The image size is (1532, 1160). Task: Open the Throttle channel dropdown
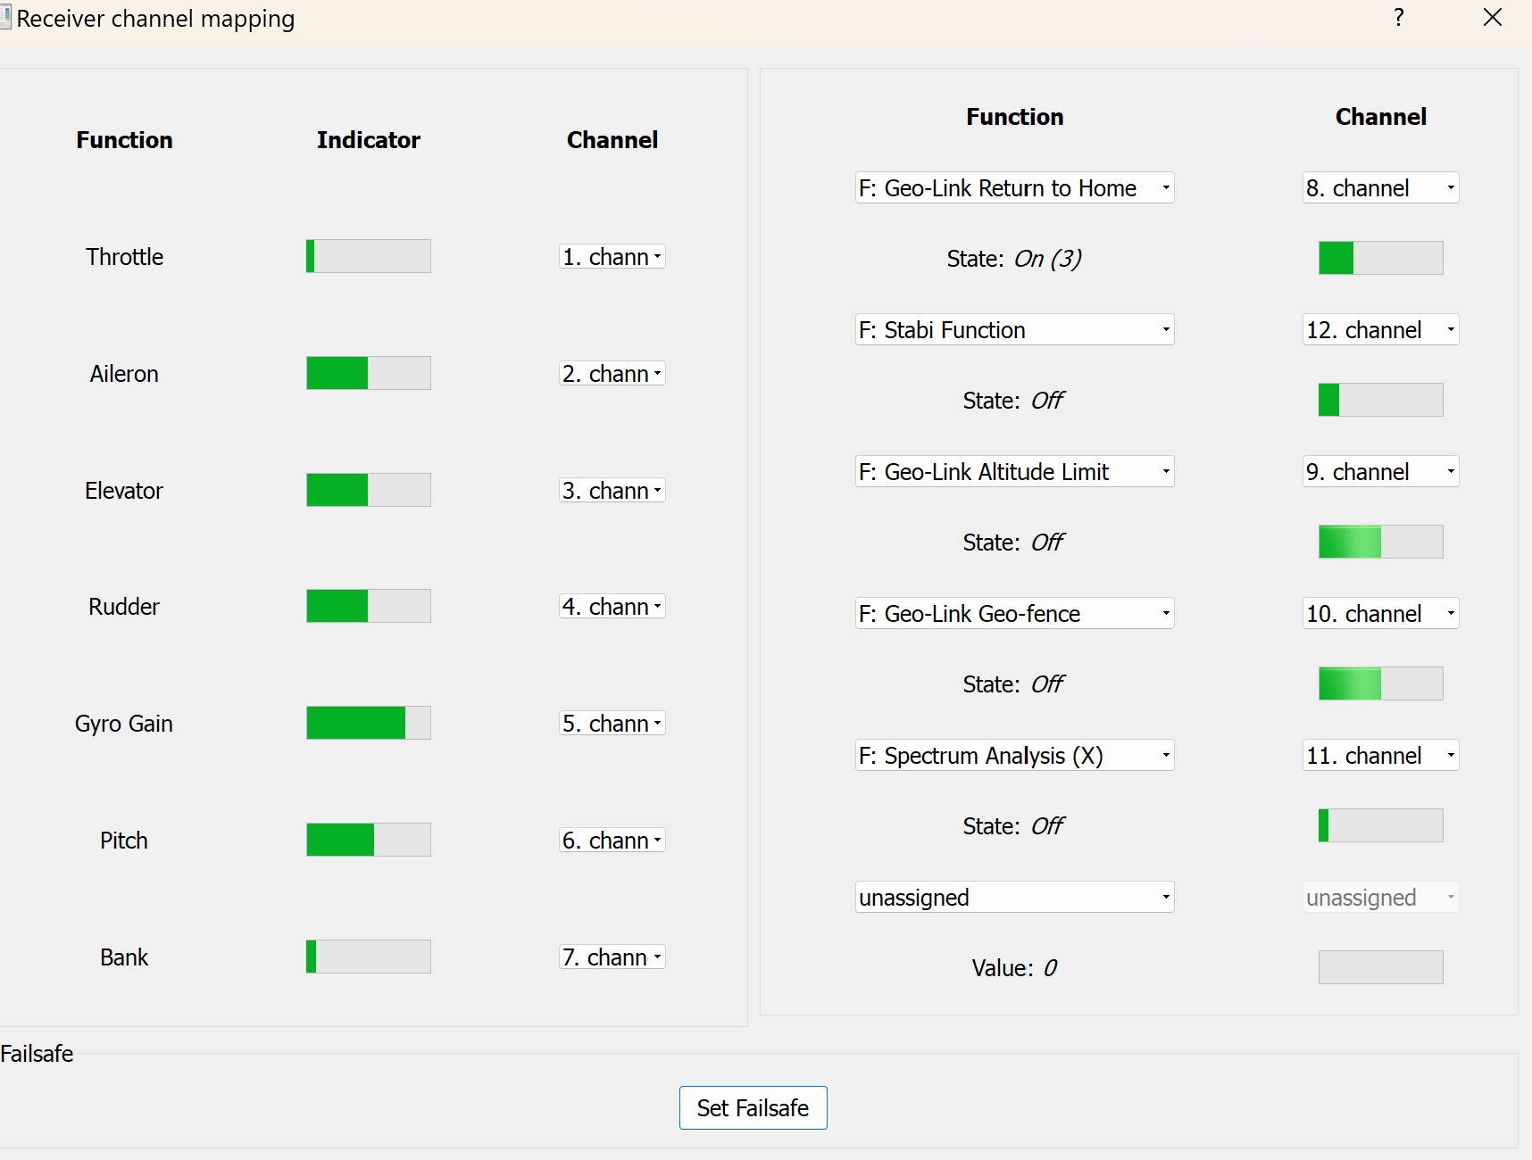point(612,257)
